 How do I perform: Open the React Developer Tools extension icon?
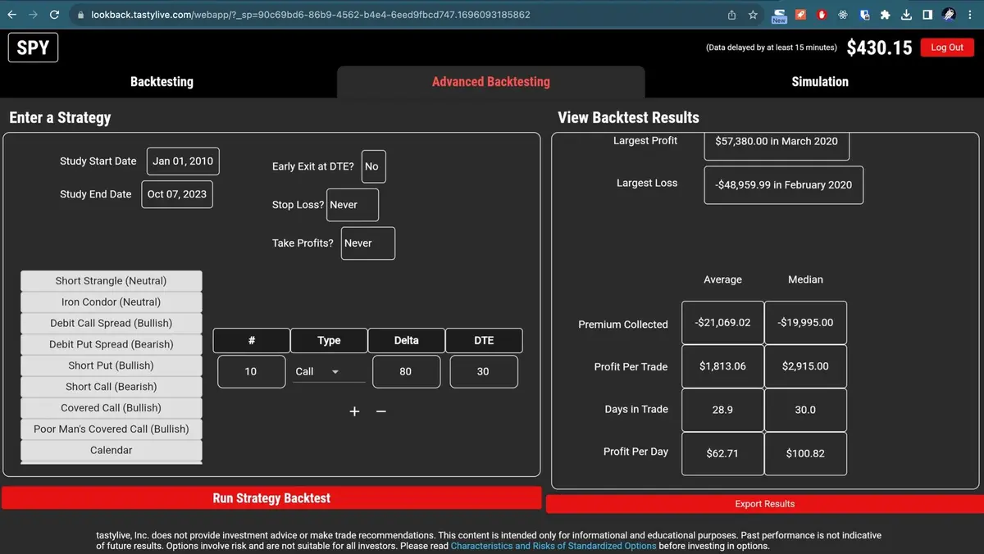(x=842, y=15)
